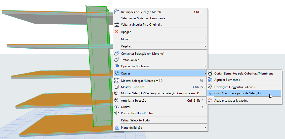The width and height of the screenshot is (285, 139).
Task: Click the relink original story icon
Action: pos(117,24)
